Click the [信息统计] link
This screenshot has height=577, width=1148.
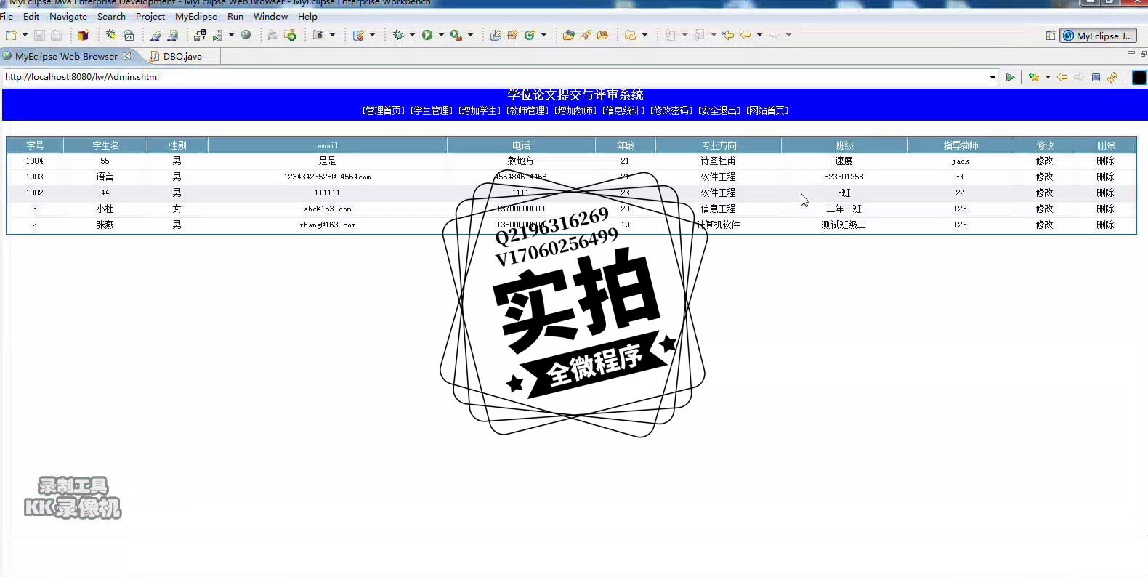[623, 110]
